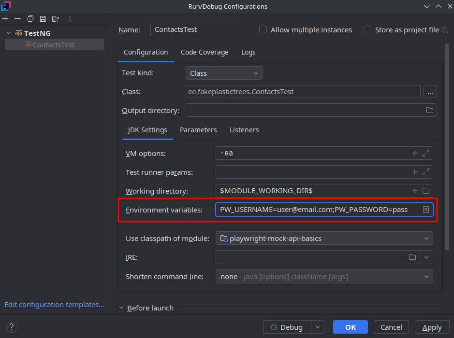Viewport: 454px width, 338px height.
Task: Check Store as project file
Action: point(367,29)
